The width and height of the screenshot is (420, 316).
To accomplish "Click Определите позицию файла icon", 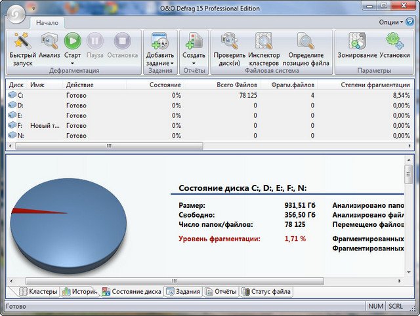I will [x=306, y=41].
